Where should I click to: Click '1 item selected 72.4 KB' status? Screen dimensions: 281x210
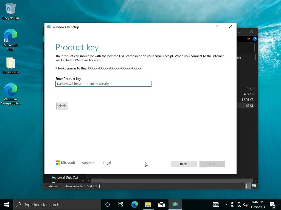click(x=80, y=186)
